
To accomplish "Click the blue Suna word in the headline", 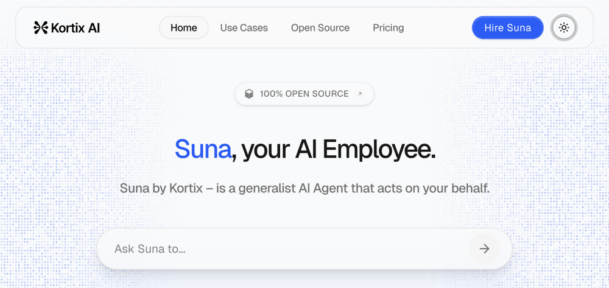I will click(x=203, y=149).
